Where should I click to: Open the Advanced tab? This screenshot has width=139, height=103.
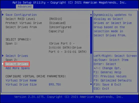tap(25, 7)
